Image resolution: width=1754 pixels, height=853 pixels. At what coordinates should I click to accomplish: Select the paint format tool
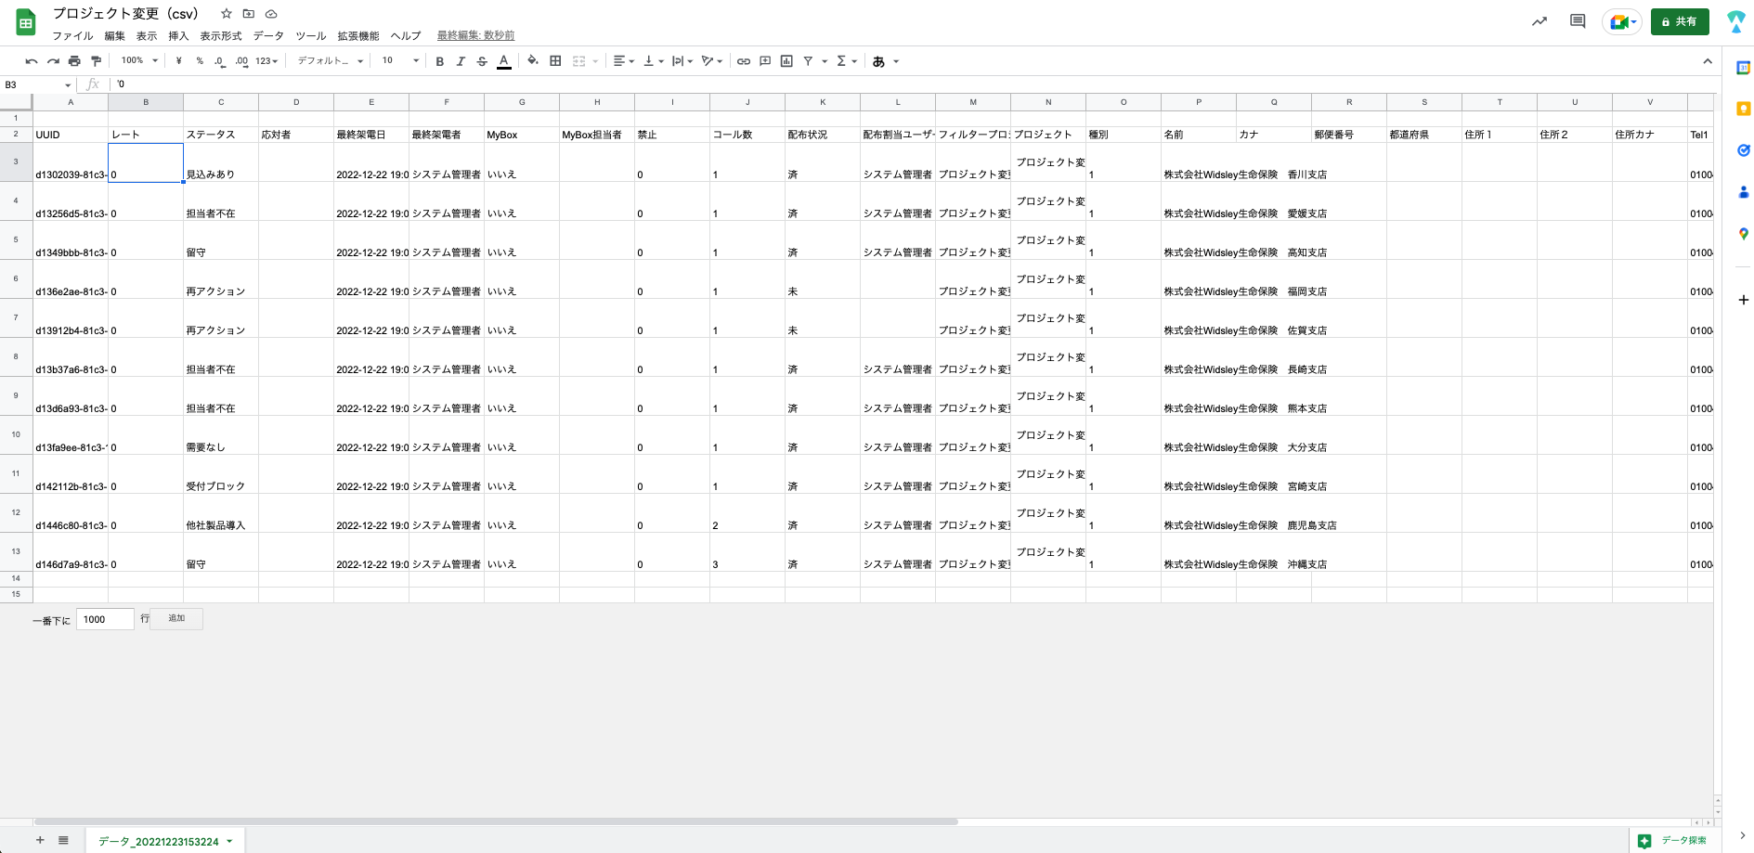pos(96,61)
